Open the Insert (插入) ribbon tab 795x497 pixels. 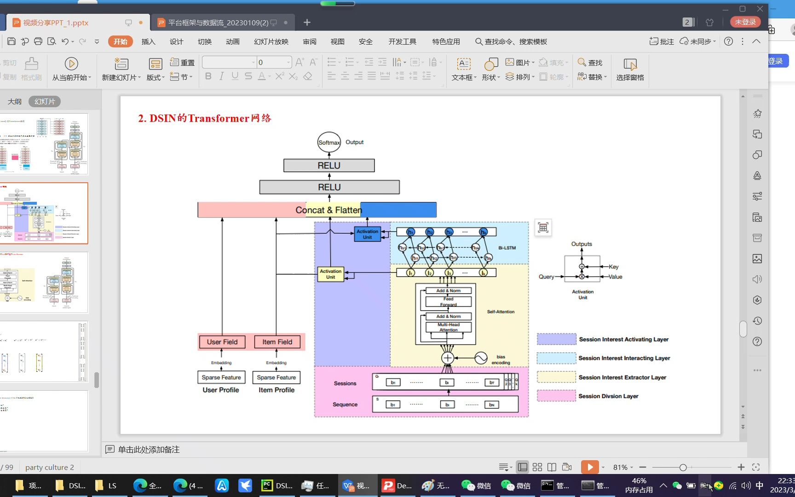pyautogui.click(x=148, y=41)
